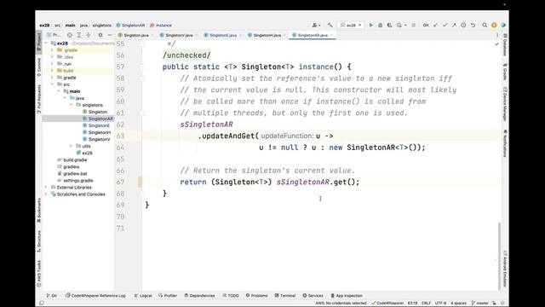Expand the .gradle folder in project tree
The width and height of the screenshot is (545, 307).
tap(52, 50)
